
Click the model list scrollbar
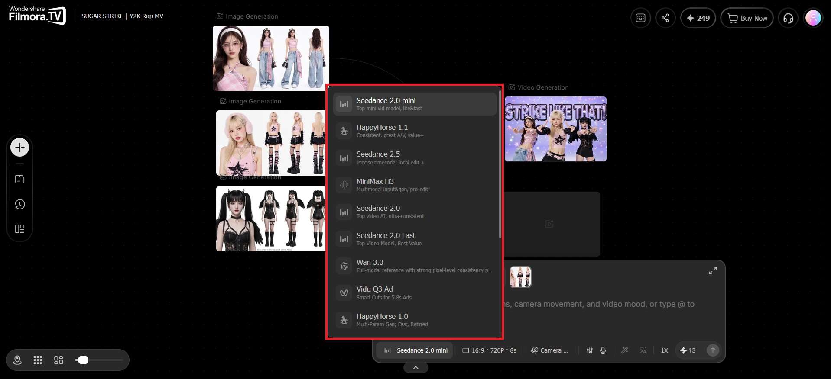pyautogui.click(x=500, y=164)
